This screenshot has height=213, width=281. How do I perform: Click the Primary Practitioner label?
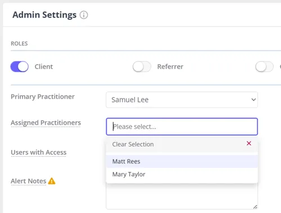(x=43, y=97)
